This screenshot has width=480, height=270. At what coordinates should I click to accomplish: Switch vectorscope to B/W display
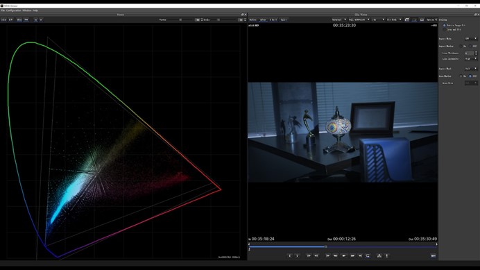pos(10,19)
